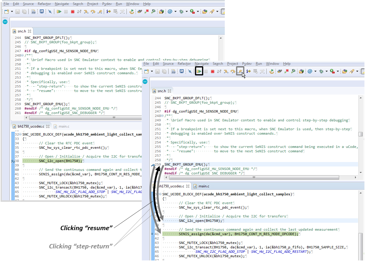
Task: Click Step Return in the front window toolbar
Action: tap(240, 71)
